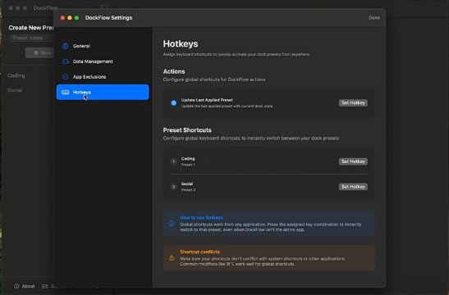The width and height of the screenshot is (449, 295).
Task: Open the App Exclusions settings tab
Action: point(103,77)
